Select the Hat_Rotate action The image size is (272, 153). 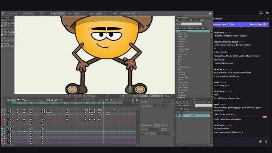point(182,95)
